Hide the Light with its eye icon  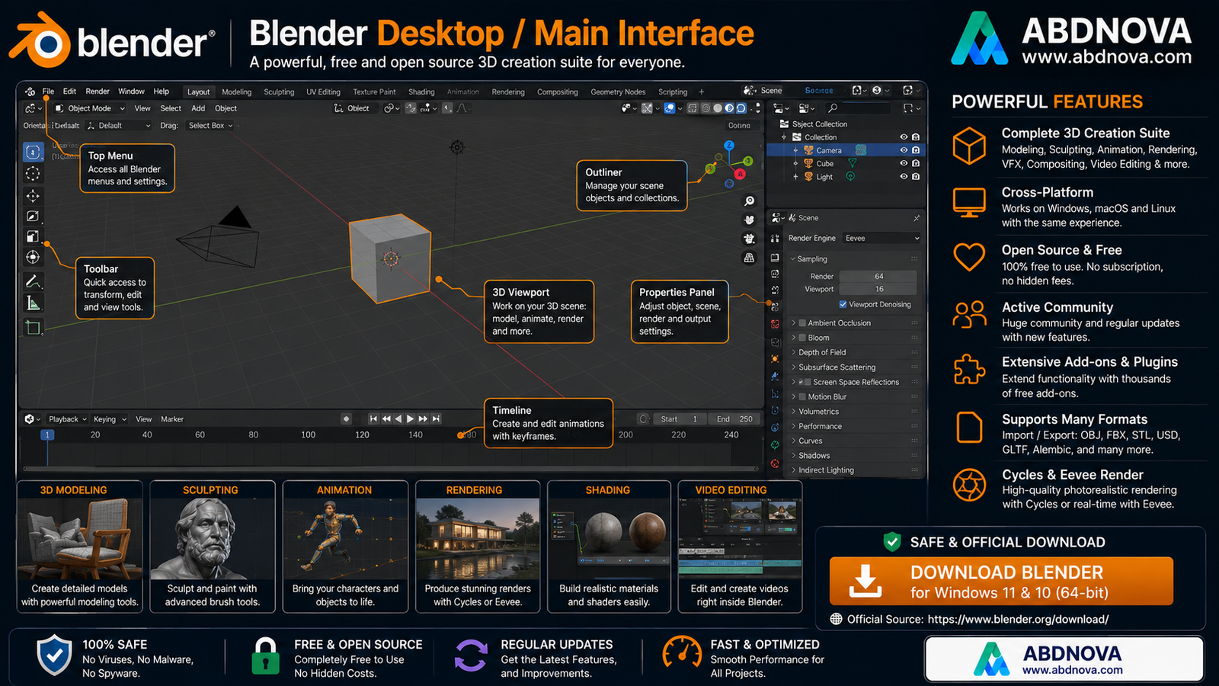[904, 177]
